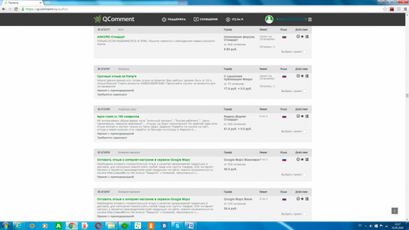Check Выбрать проект for teplo-vsem.ru
409x230 pixels.
click(305, 132)
